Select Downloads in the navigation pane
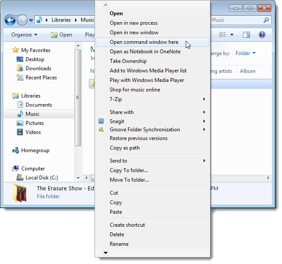 point(38,68)
